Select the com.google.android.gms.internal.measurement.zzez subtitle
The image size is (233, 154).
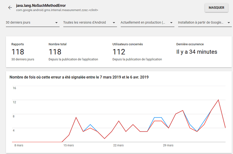pyautogui.click(x=57, y=10)
